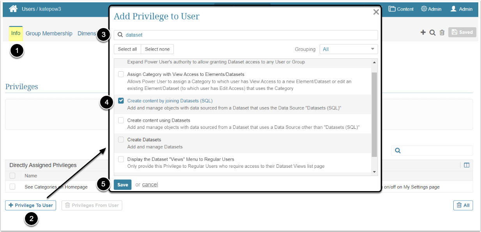
Task: Select the Info tab
Action: click(x=16, y=33)
